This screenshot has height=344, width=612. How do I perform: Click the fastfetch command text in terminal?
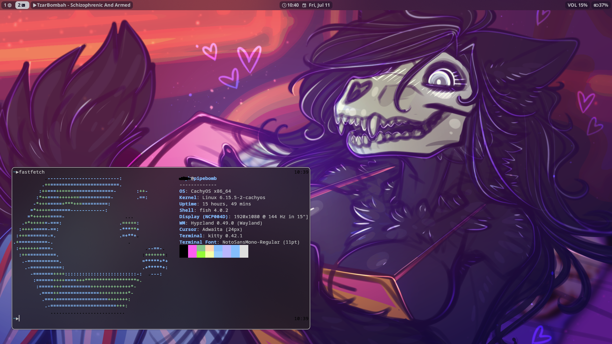pyautogui.click(x=32, y=172)
